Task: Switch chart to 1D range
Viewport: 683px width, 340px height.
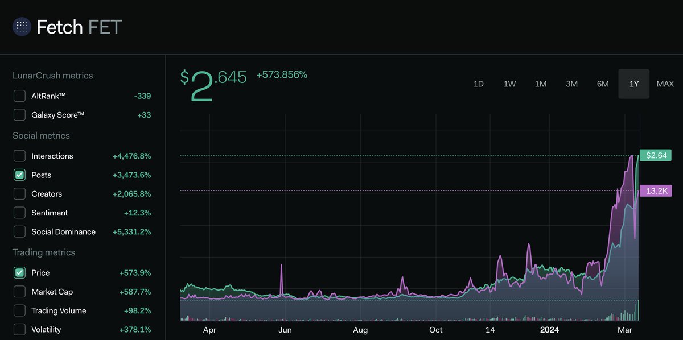Action: pyautogui.click(x=479, y=84)
